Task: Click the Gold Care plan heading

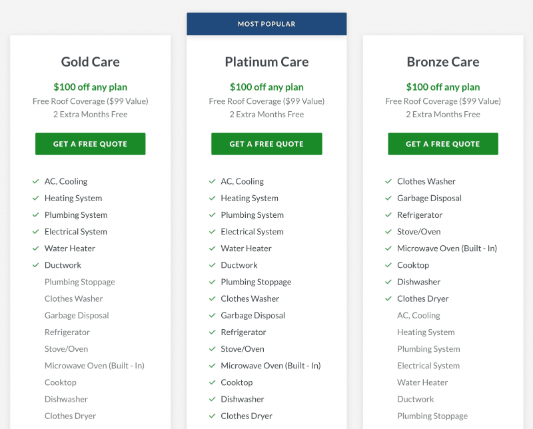Action: (91, 62)
